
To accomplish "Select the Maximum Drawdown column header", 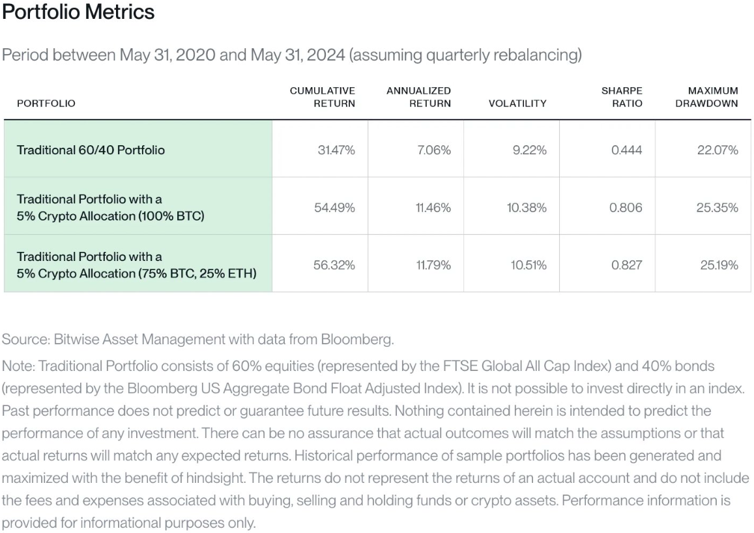I will coord(706,97).
